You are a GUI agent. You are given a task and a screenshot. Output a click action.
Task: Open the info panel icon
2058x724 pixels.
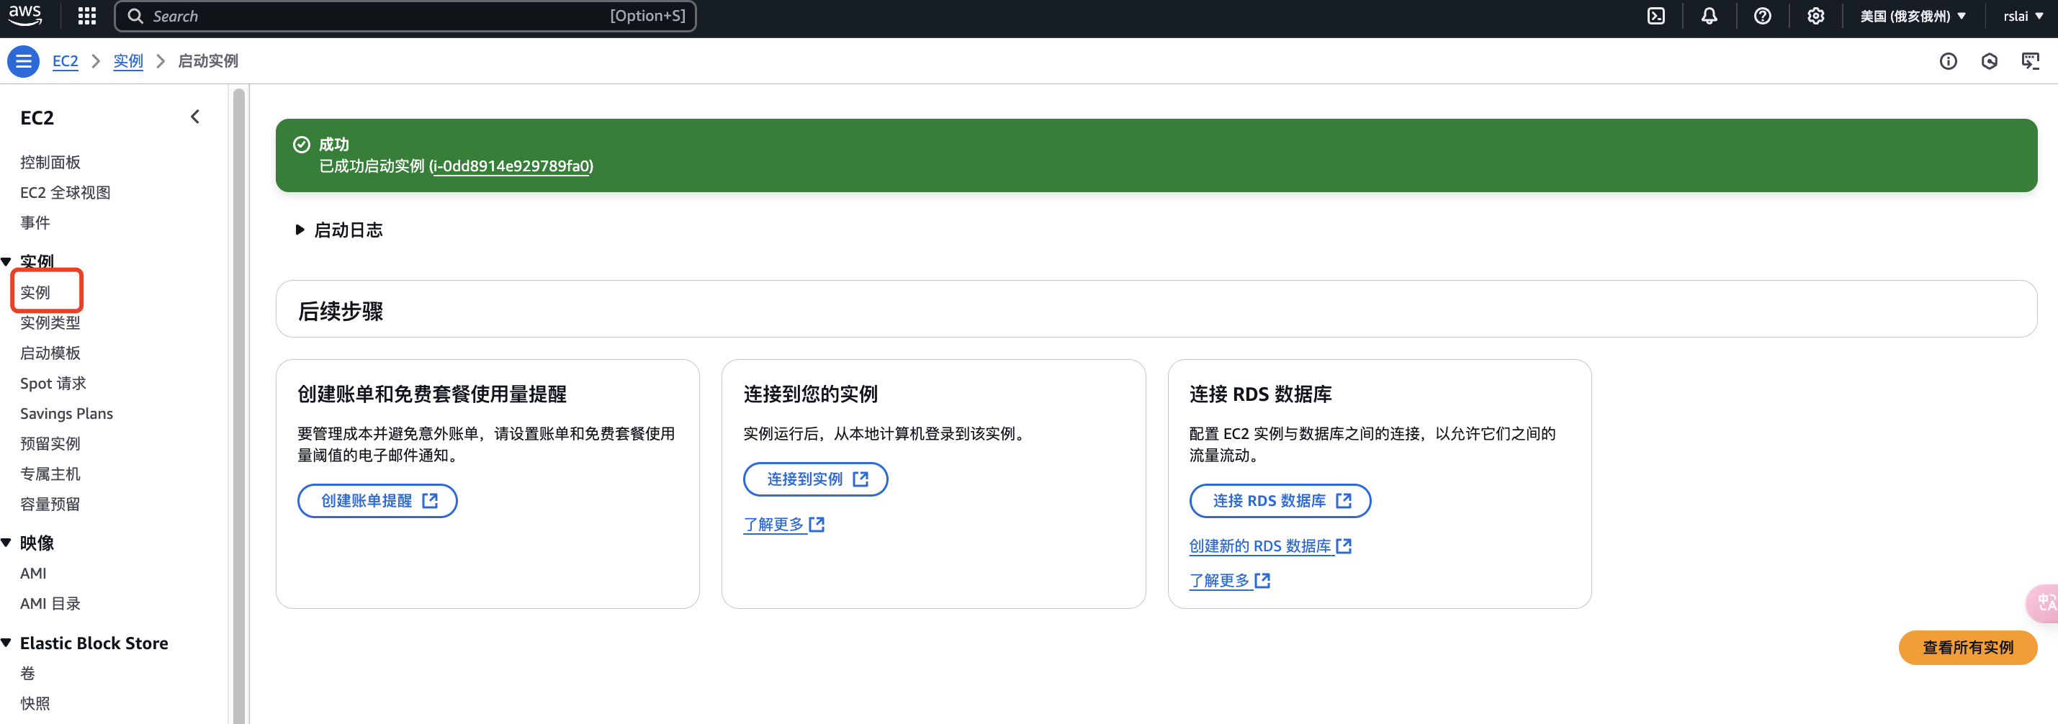coord(1949,61)
